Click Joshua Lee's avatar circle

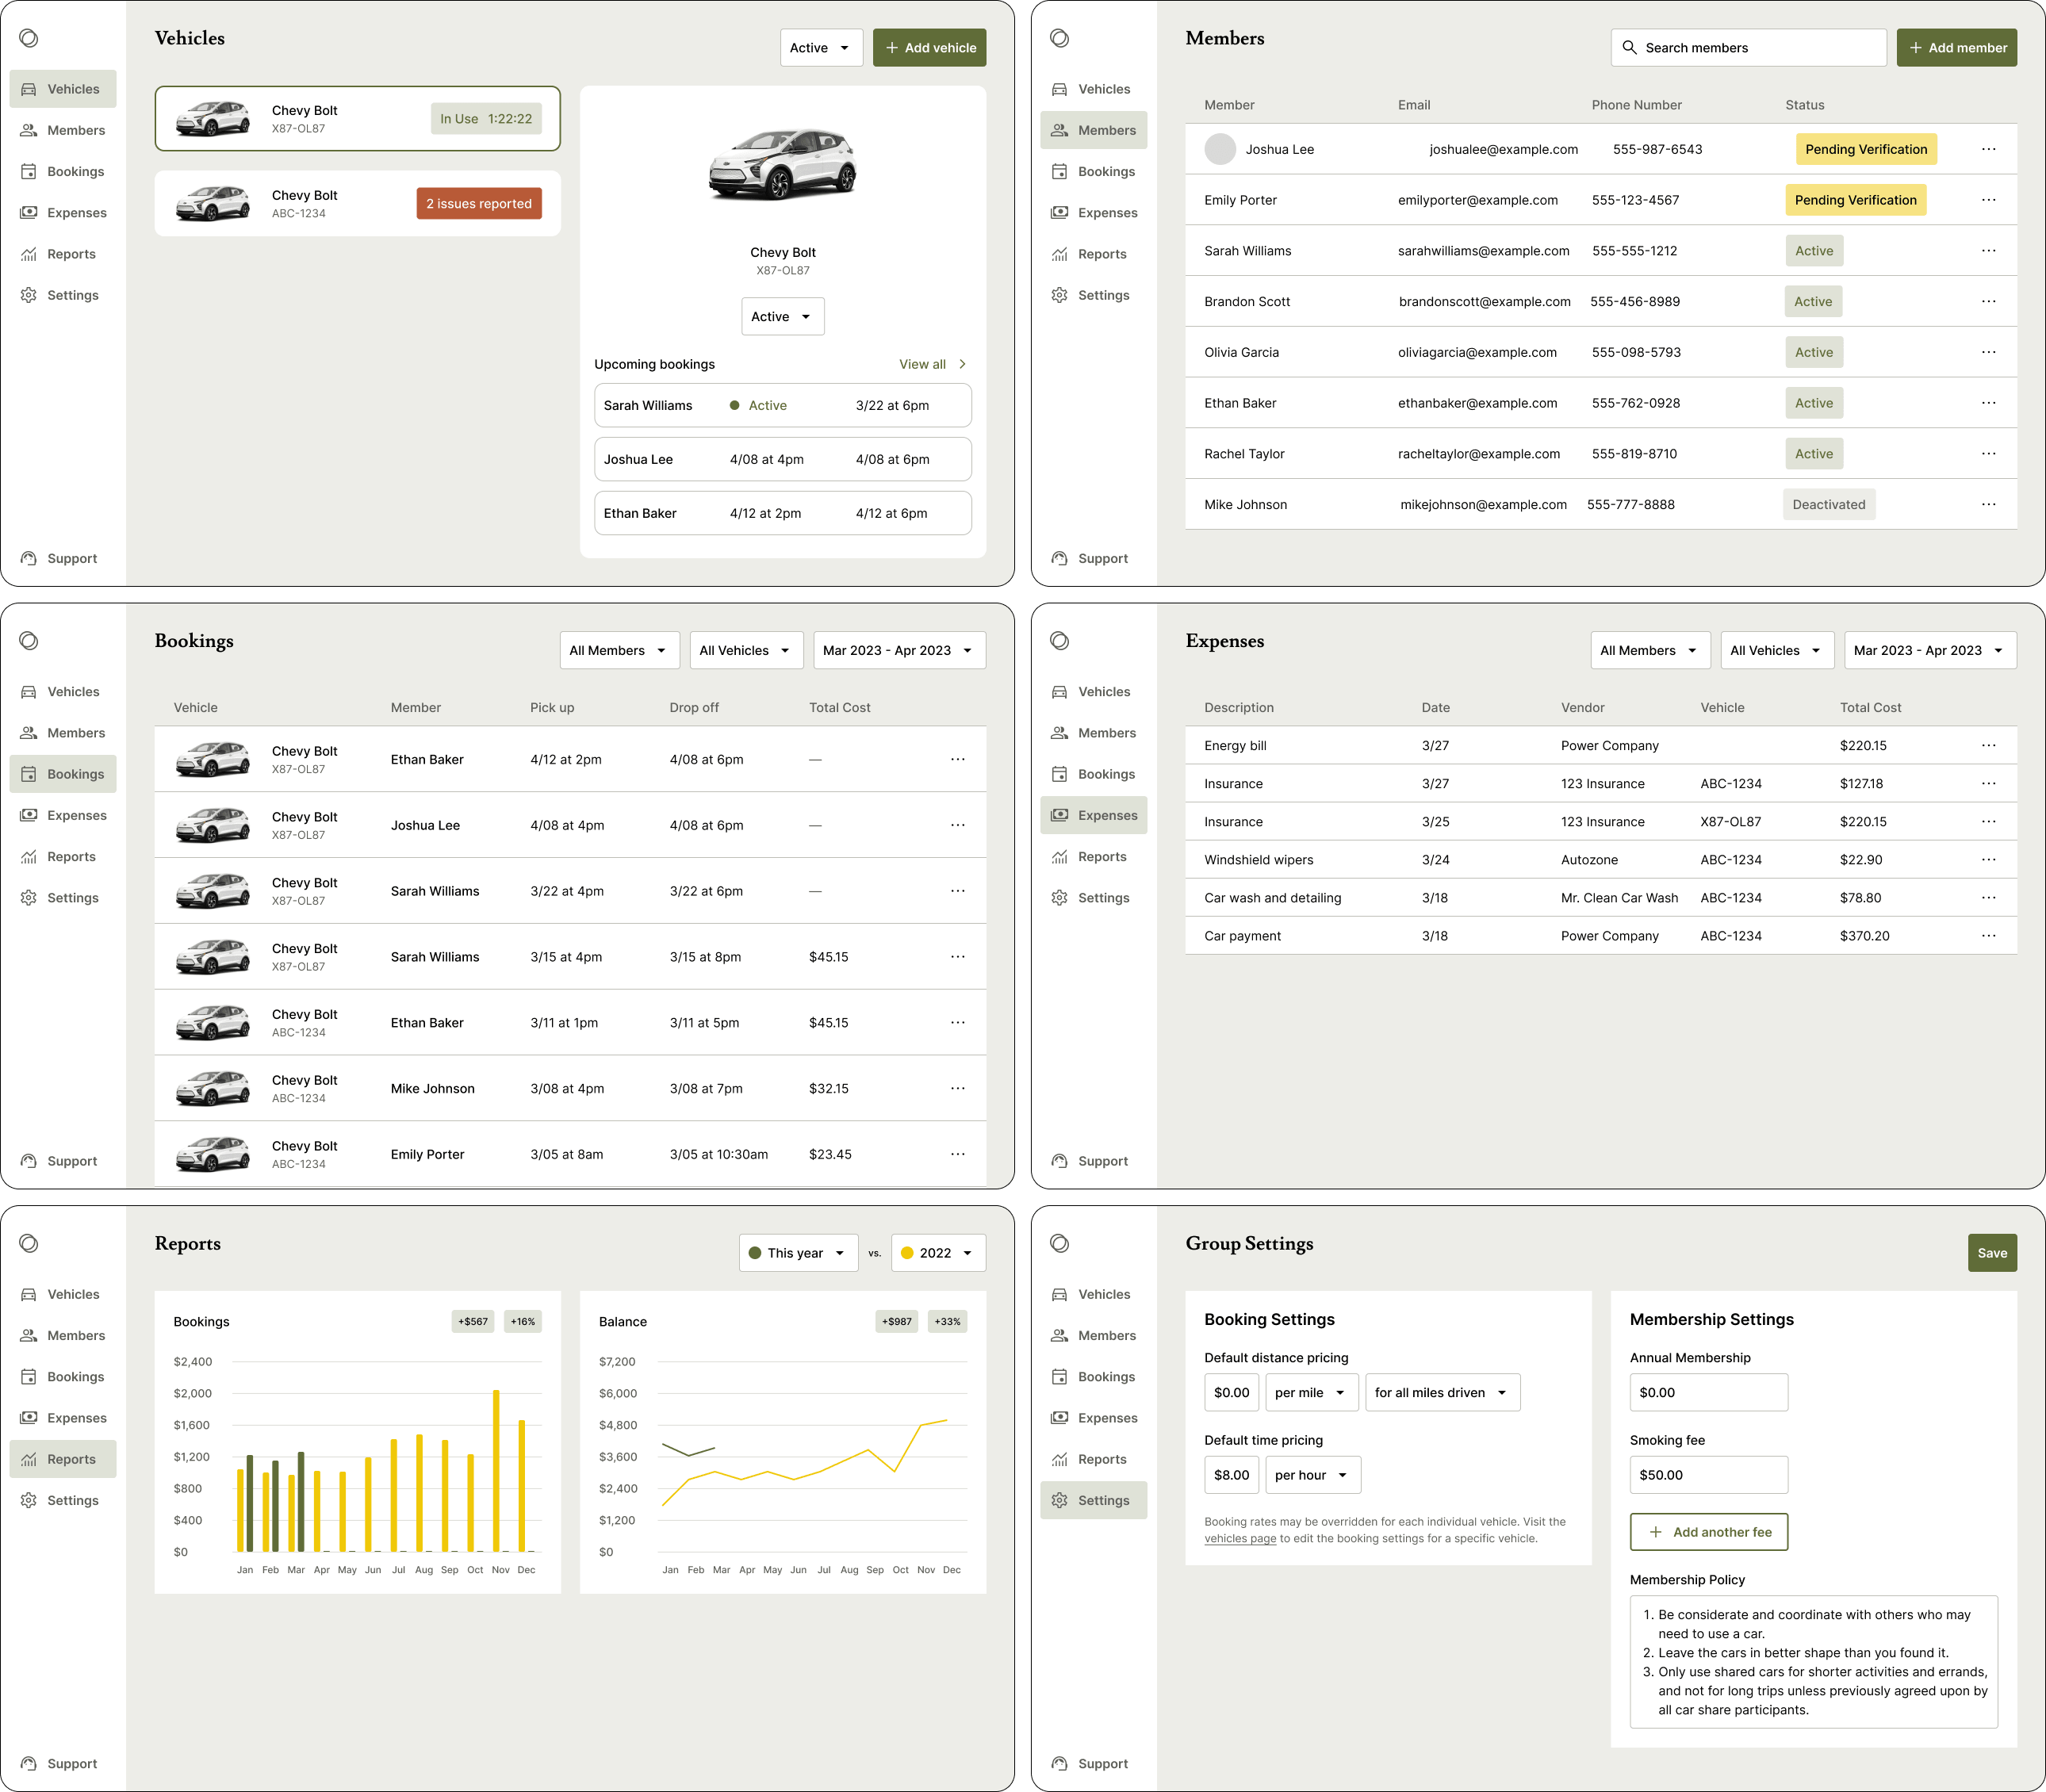click(1220, 149)
